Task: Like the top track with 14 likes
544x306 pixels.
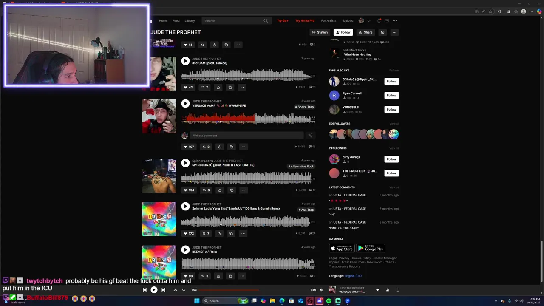Action: (x=188, y=45)
